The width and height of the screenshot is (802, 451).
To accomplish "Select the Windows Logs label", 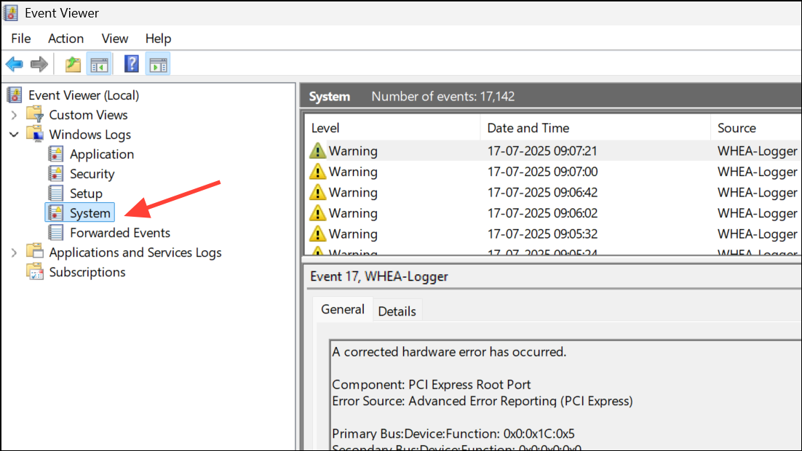I will (x=90, y=135).
